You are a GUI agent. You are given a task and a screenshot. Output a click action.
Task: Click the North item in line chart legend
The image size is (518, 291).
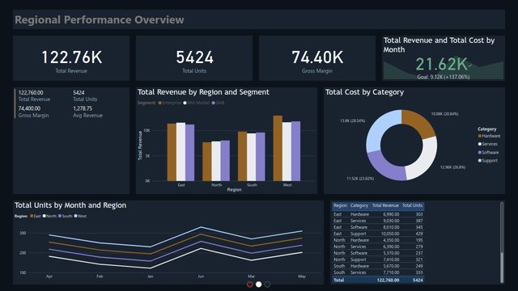tap(49, 216)
